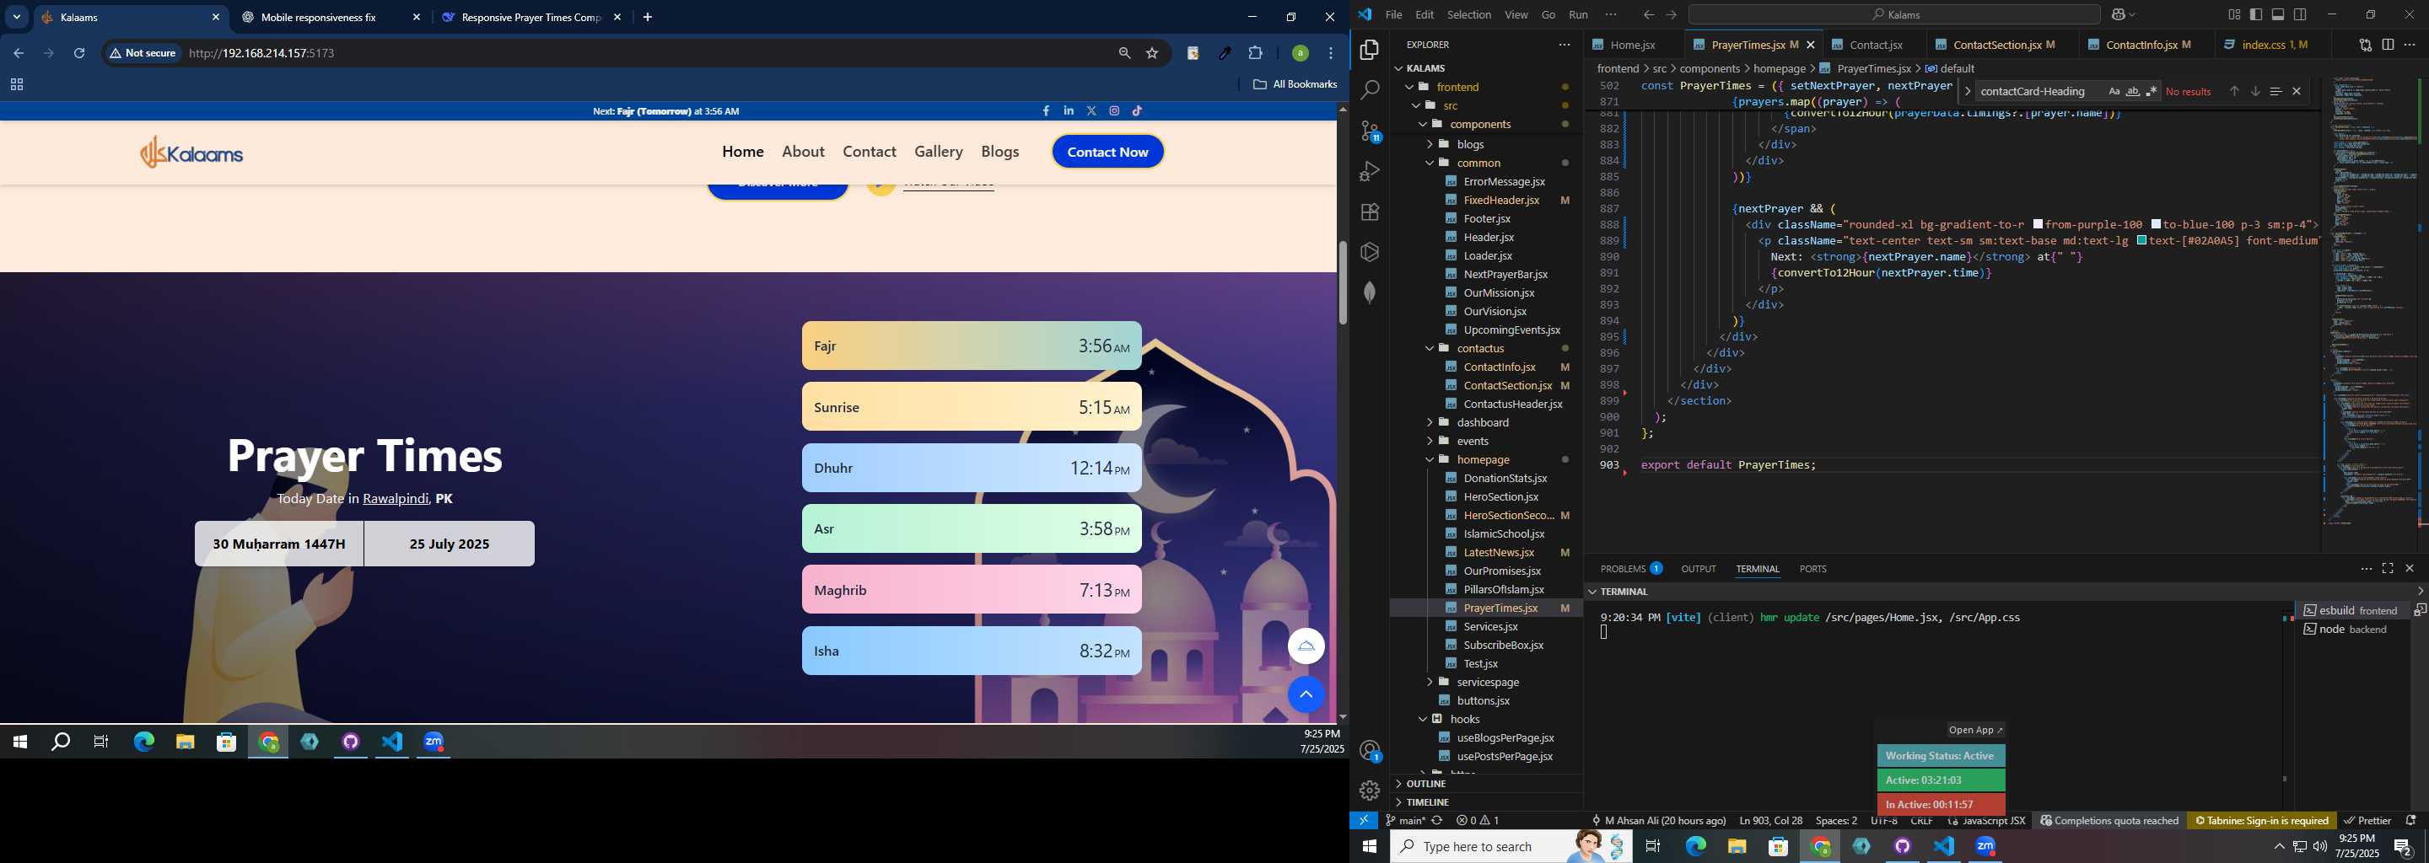Click GitHub Desktop icon on right taskbar

point(1903,847)
